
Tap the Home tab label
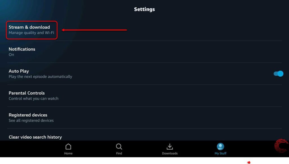68,153
